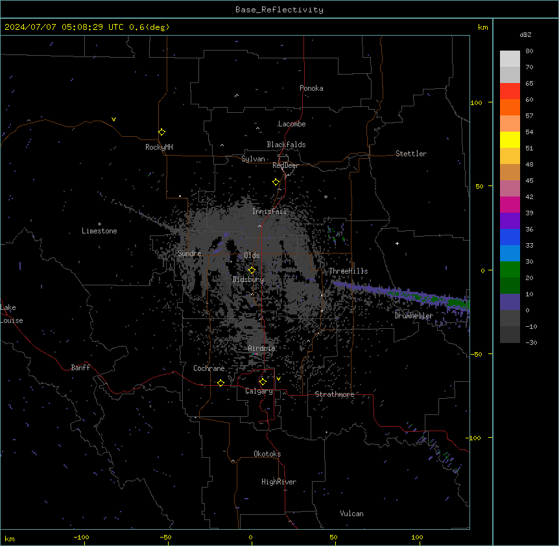Click the Strathmore label
Viewport: 559px width, 546px height.
tap(335, 394)
